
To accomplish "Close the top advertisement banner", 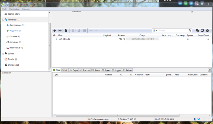I will coord(192,12).
